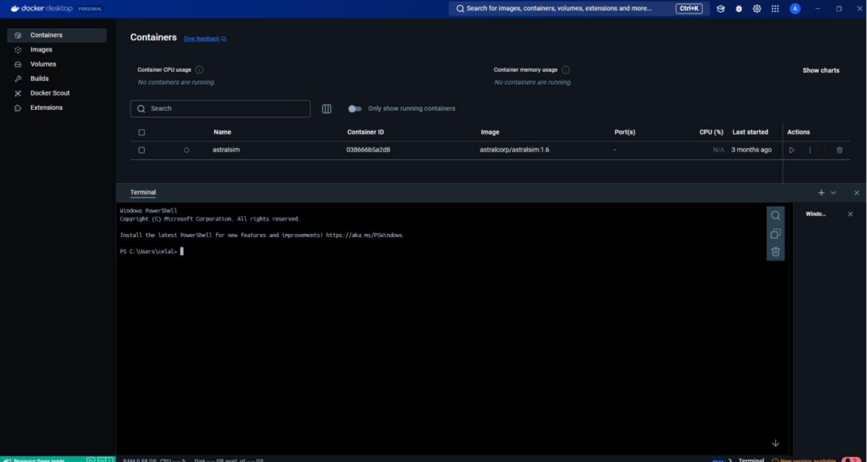The image size is (867, 462).
Task: Click container ID 038666b5a2d8
Action: pos(368,150)
